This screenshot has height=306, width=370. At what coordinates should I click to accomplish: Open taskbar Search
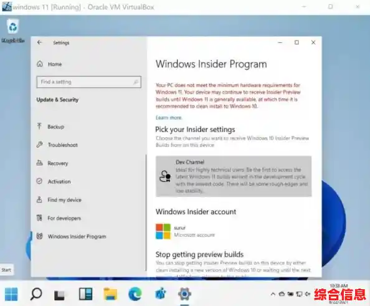point(36,294)
